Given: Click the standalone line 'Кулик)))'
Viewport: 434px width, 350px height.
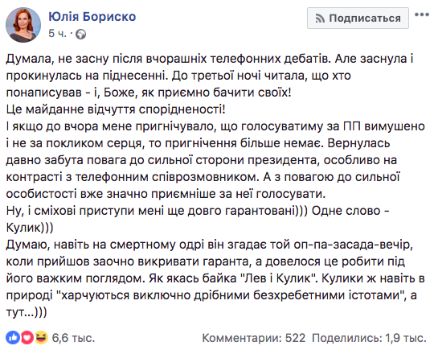Looking at the screenshot, I should point(30,228).
